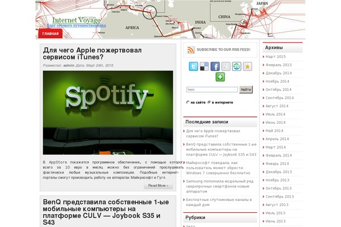Image resolution: width=341 pixels, height=227 pixels.
Task: Open the Ноябрь 2014 archive
Action: (277, 82)
